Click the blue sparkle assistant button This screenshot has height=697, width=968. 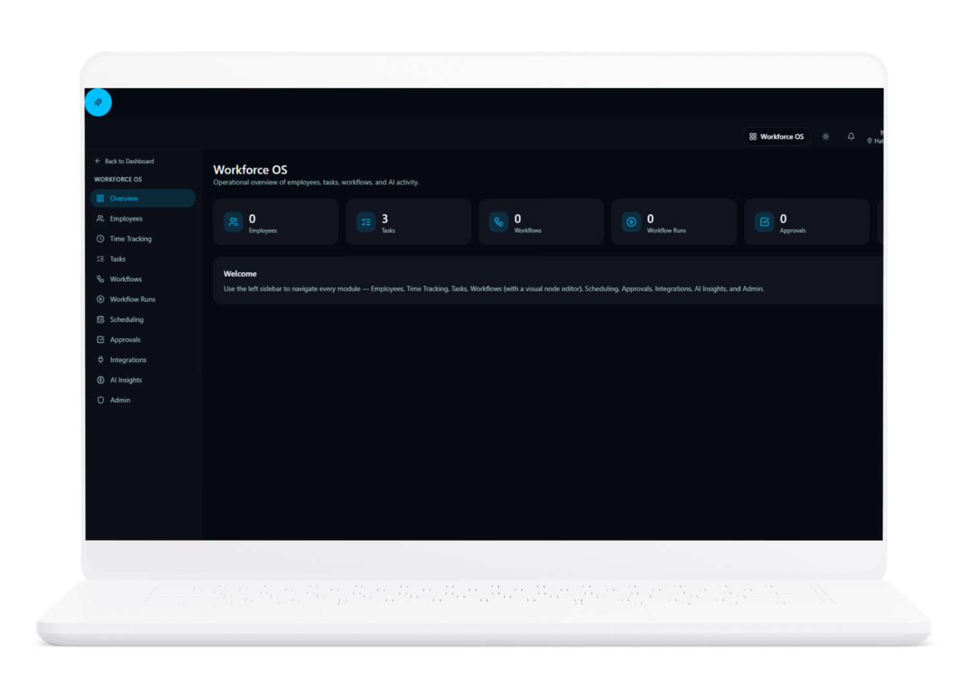point(98,102)
